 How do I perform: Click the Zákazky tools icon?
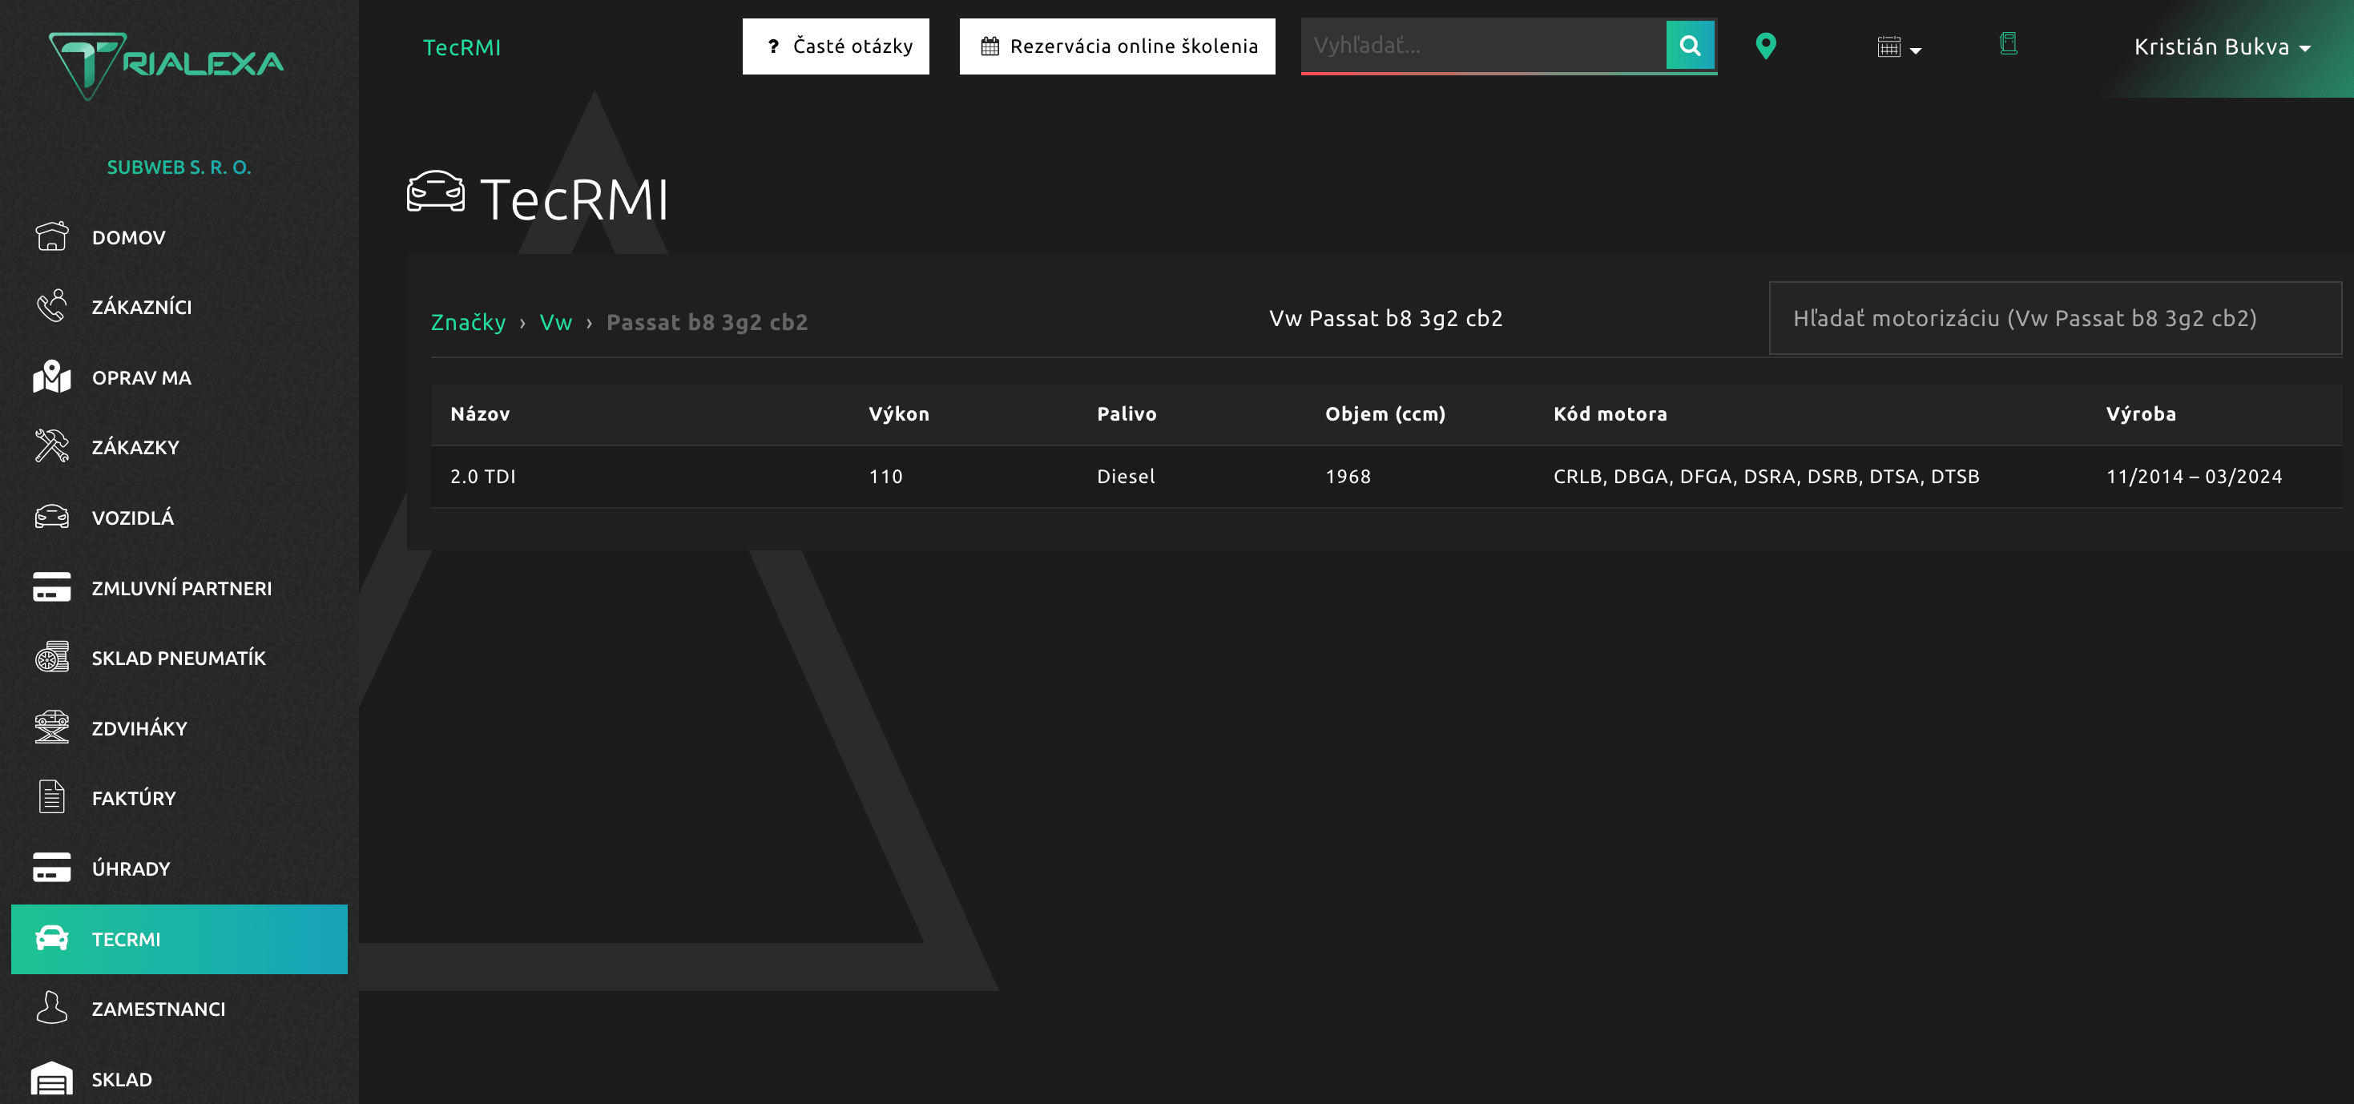[x=52, y=446]
